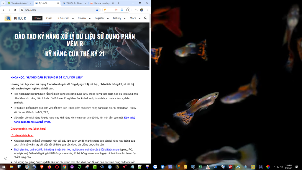Image resolution: width=302 pixels, height=170 pixels.
Task: Expand the R Courses dropdown arrow
Action: tap(73, 18)
